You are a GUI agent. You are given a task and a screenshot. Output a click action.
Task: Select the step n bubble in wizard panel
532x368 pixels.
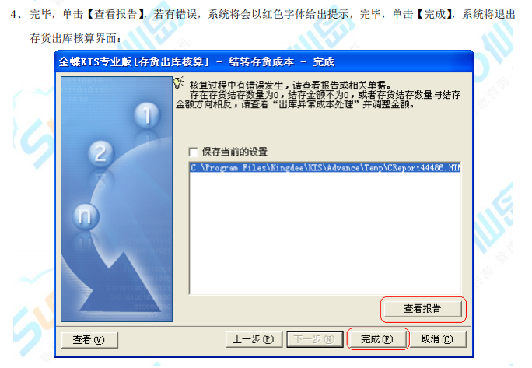(86, 216)
